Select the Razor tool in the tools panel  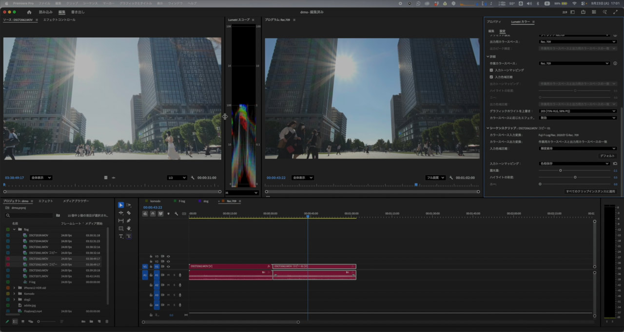129,213
